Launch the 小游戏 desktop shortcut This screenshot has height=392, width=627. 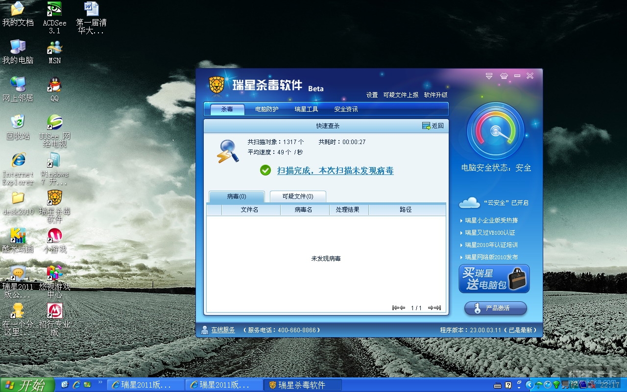[54, 241]
